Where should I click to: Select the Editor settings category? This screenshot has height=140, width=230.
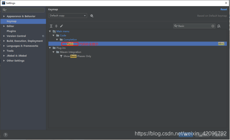pyautogui.click(x=10, y=26)
